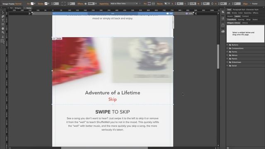Switch to the Swatches panel tab
Viewport: 265px width, 149px height.
[248, 13]
